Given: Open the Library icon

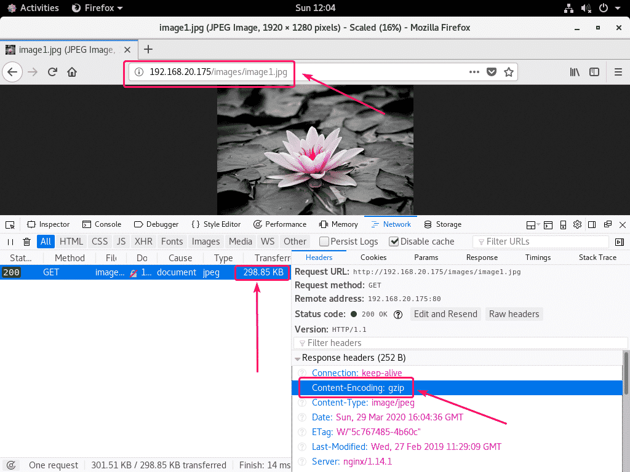Looking at the screenshot, I should click(x=575, y=73).
